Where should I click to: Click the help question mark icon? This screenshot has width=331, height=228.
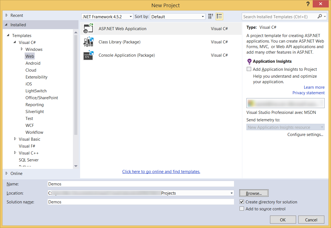308,4
